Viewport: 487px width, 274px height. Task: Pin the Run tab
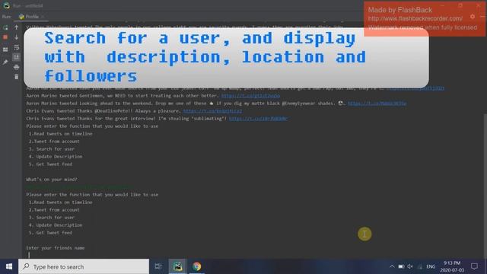(5, 62)
